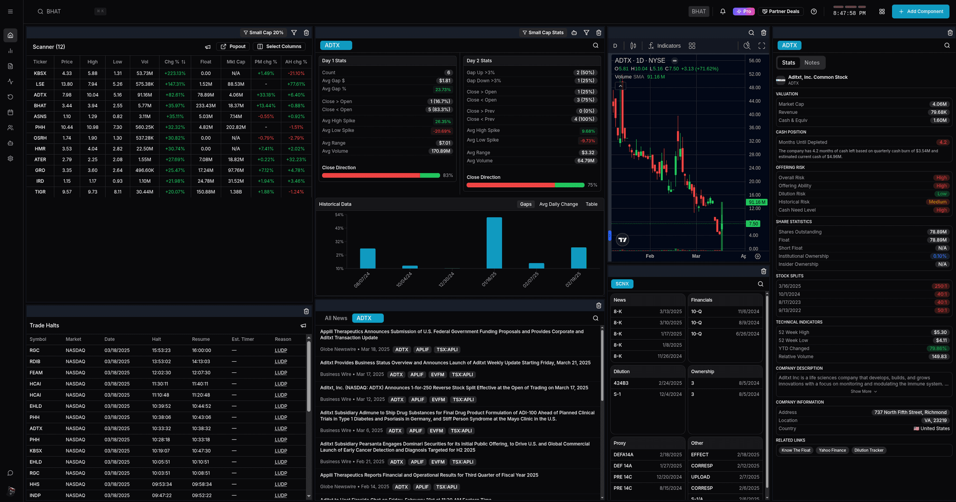Click the chart layout grid icon beside Indicators
The image size is (956, 502).
[x=692, y=46]
